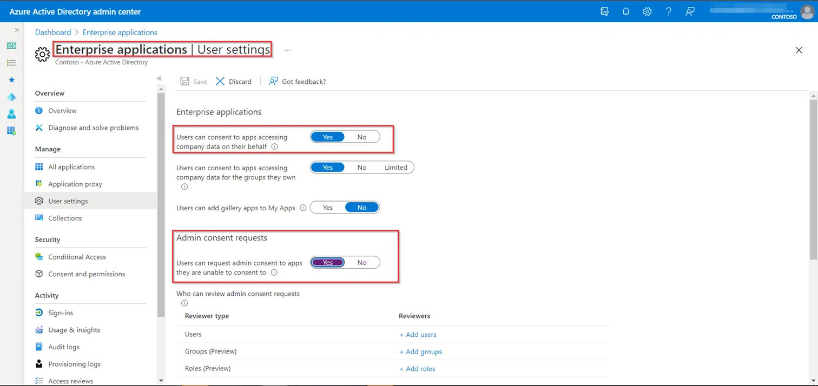Click the Dashboard breadcrumb link
818x386 pixels.
(53, 32)
